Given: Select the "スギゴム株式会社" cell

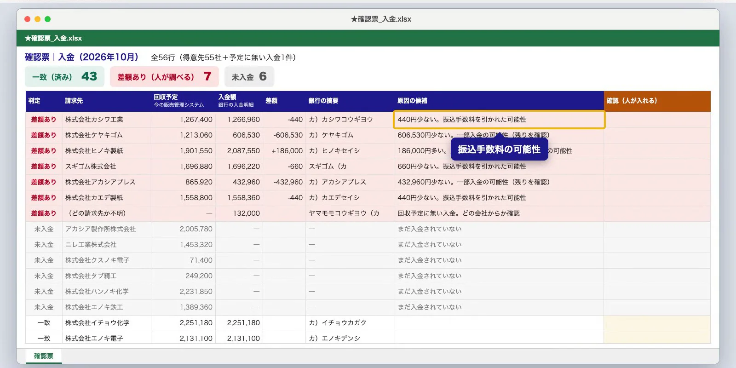Looking at the screenshot, I should point(107,167).
